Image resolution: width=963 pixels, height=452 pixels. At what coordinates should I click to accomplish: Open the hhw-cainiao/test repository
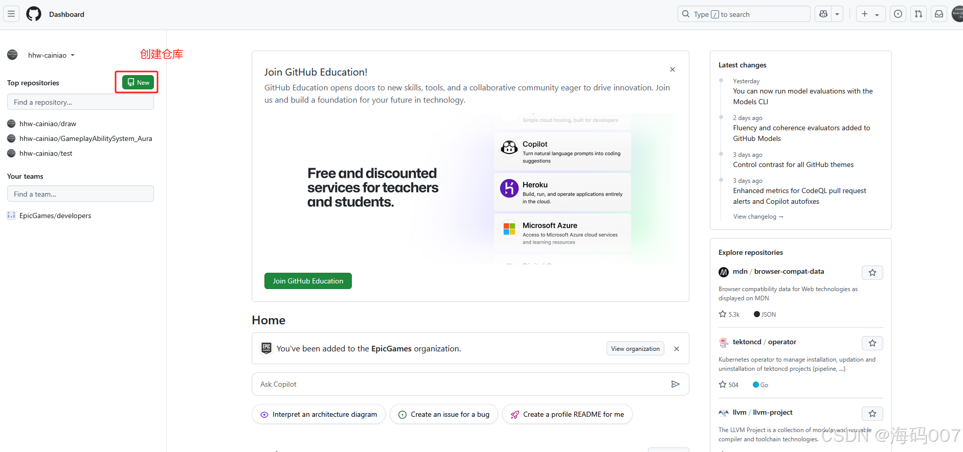coord(46,153)
